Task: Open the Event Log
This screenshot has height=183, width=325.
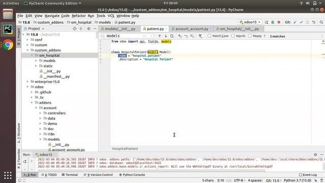Action: [308, 175]
